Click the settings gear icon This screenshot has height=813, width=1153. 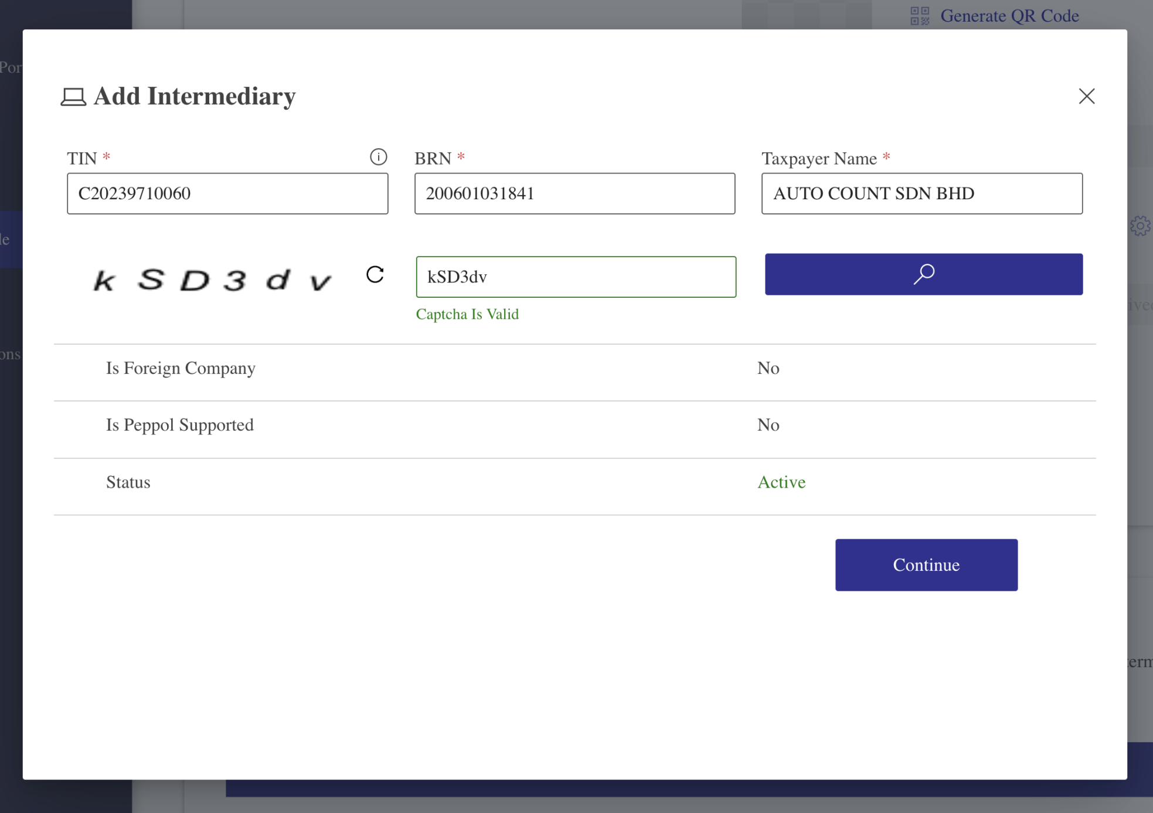[x=1140, y=226]
